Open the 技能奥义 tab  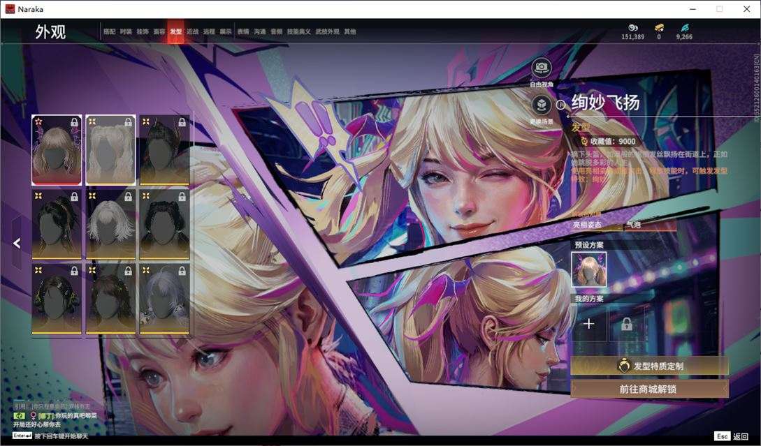(298, 31)
